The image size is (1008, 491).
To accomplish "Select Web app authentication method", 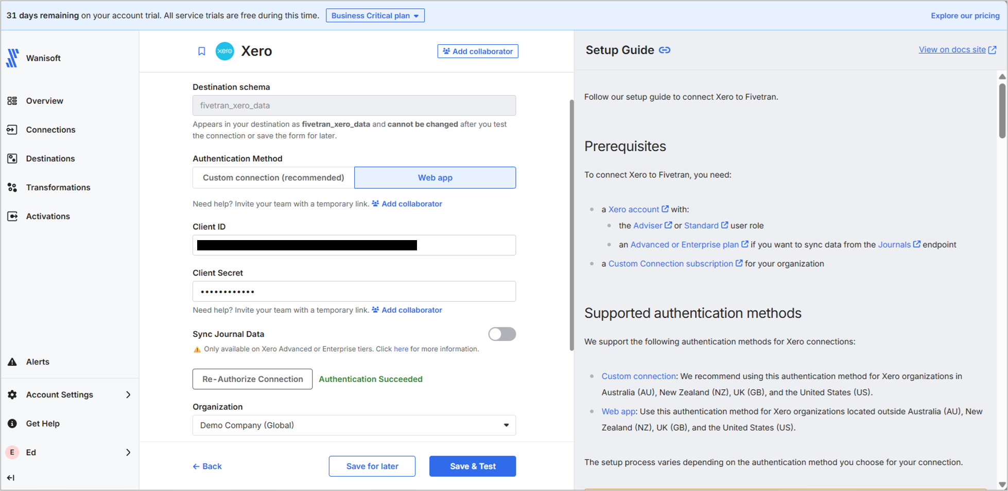I will [435, 177].
